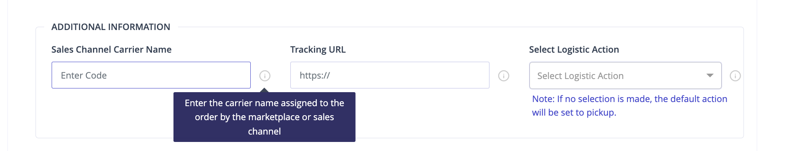791x151 pixels.
Task: Click the carrier name tooltip popup
Action: click(264, 117)
